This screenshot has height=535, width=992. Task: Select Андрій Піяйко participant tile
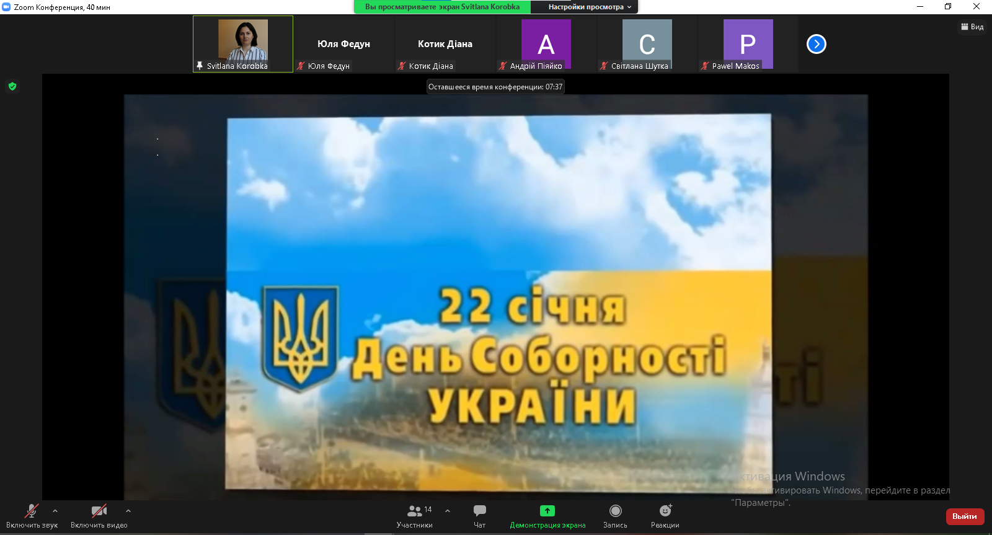point(546,44)
